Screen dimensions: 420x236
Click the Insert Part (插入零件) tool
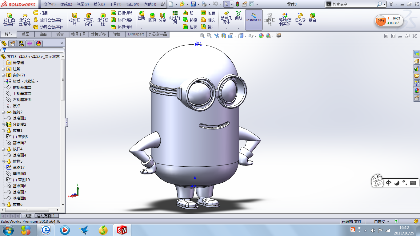pos(300,19)
